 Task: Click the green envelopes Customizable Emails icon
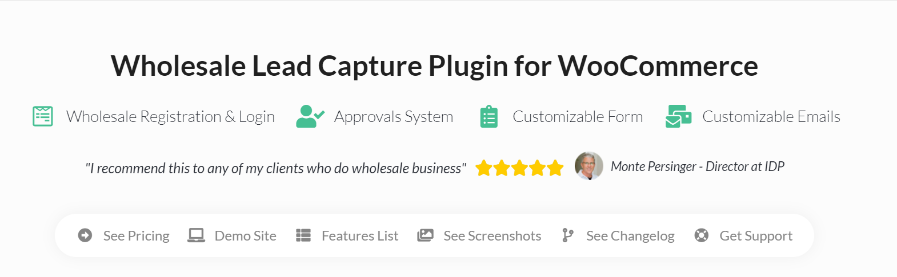(679, 116)
